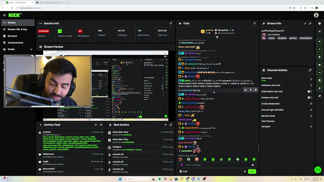Click the browser address bar
The width and height of the screenshot is (324, 182).
click(x=152, y=8)
